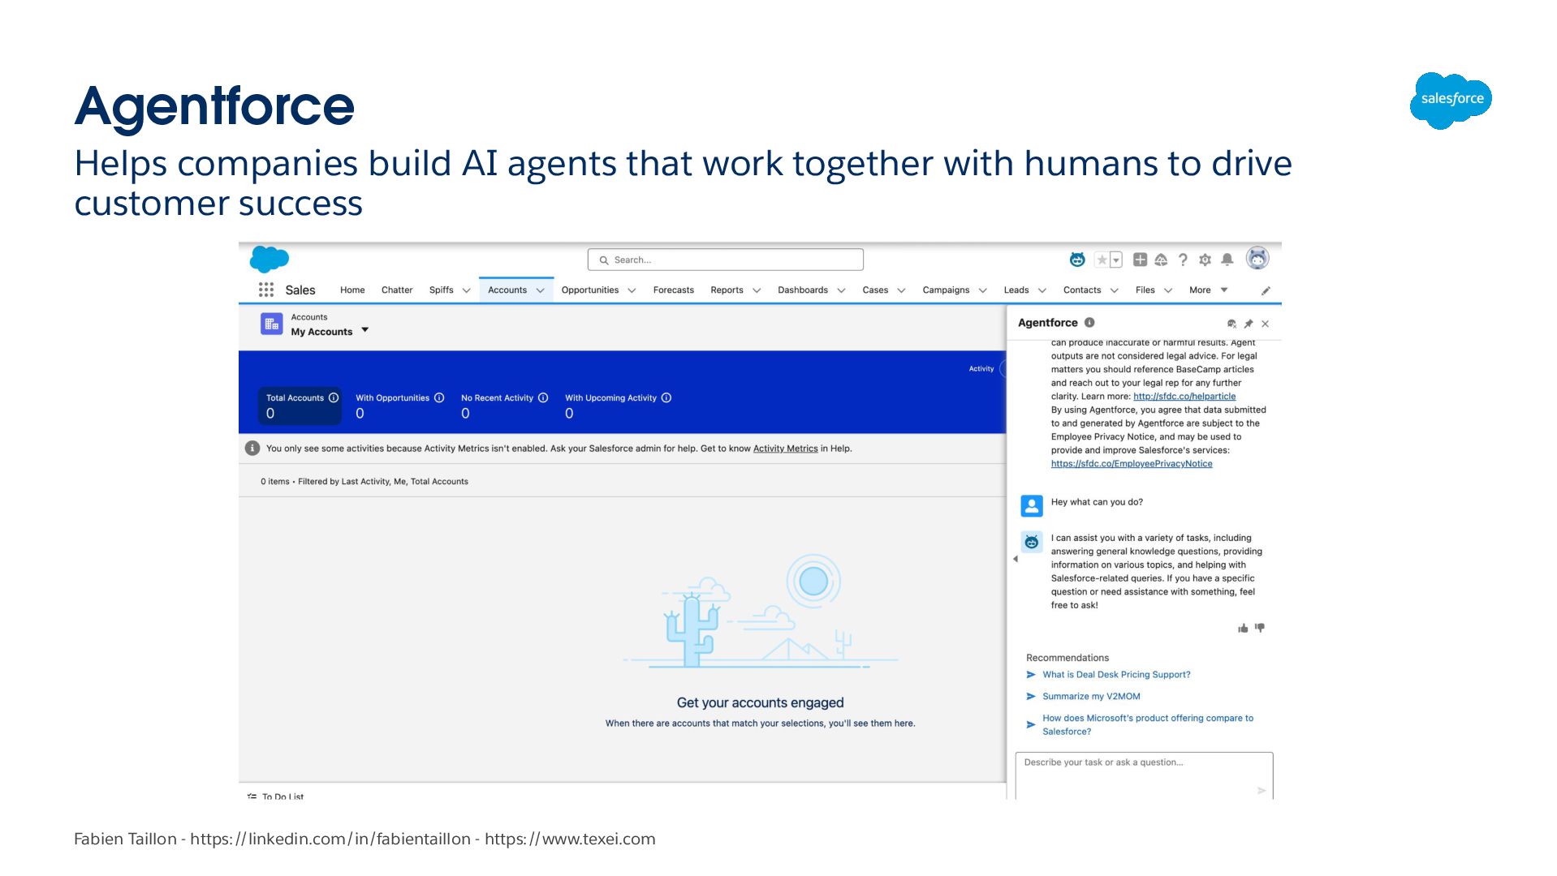Click the Agentforce message input box

pyautogui.click(x=1144, y=775)
